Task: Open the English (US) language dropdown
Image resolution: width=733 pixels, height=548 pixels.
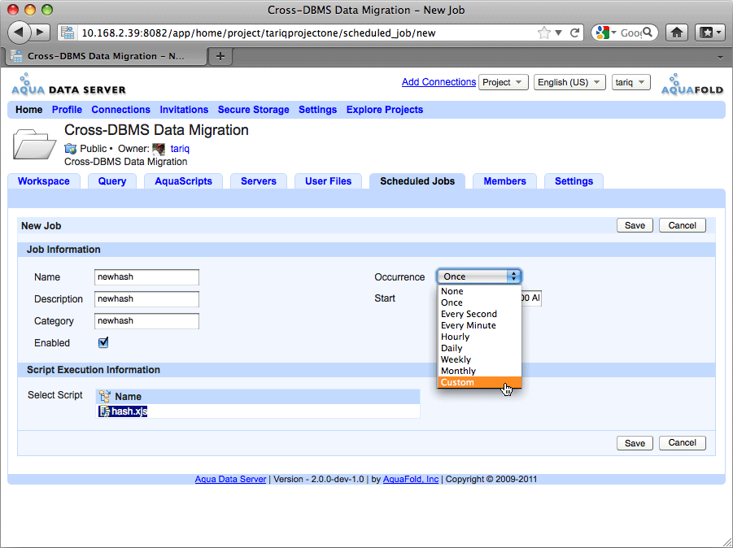Action: (569, 82)
